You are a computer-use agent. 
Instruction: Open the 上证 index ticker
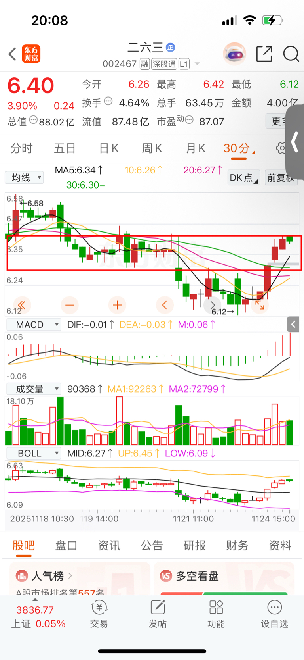tap(38, 616)
